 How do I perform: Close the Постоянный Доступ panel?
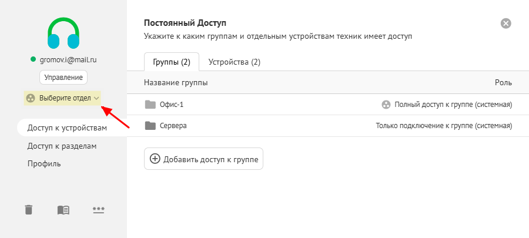[x=505, y=24]
